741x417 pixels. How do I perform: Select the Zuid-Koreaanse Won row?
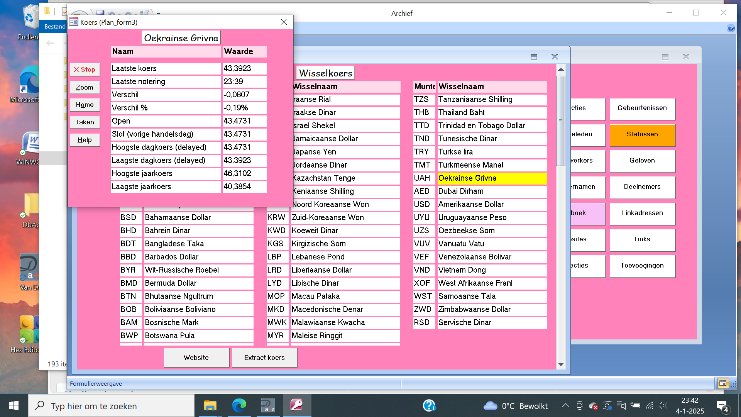pyautogui.click(x=345, y=217)
